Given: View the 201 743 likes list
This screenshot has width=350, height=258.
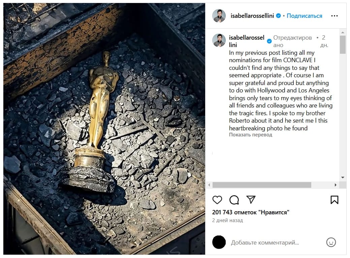Looking at the screenshot, I should (251, 212).
